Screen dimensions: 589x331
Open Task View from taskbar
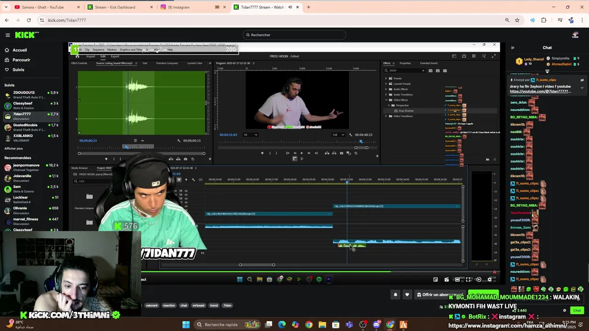pyautogui.click(x=269, y=325)
